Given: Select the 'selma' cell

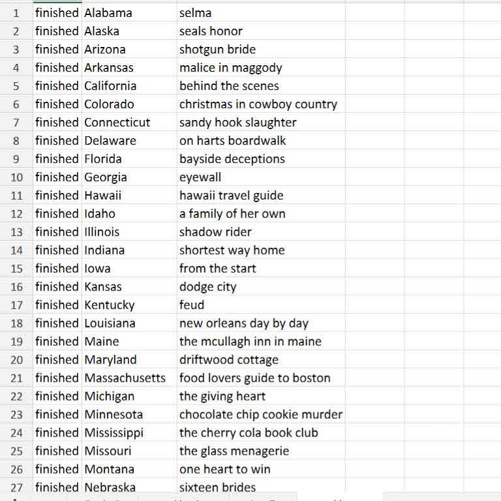Looking at the screenshot, I should tap(196, 12).
